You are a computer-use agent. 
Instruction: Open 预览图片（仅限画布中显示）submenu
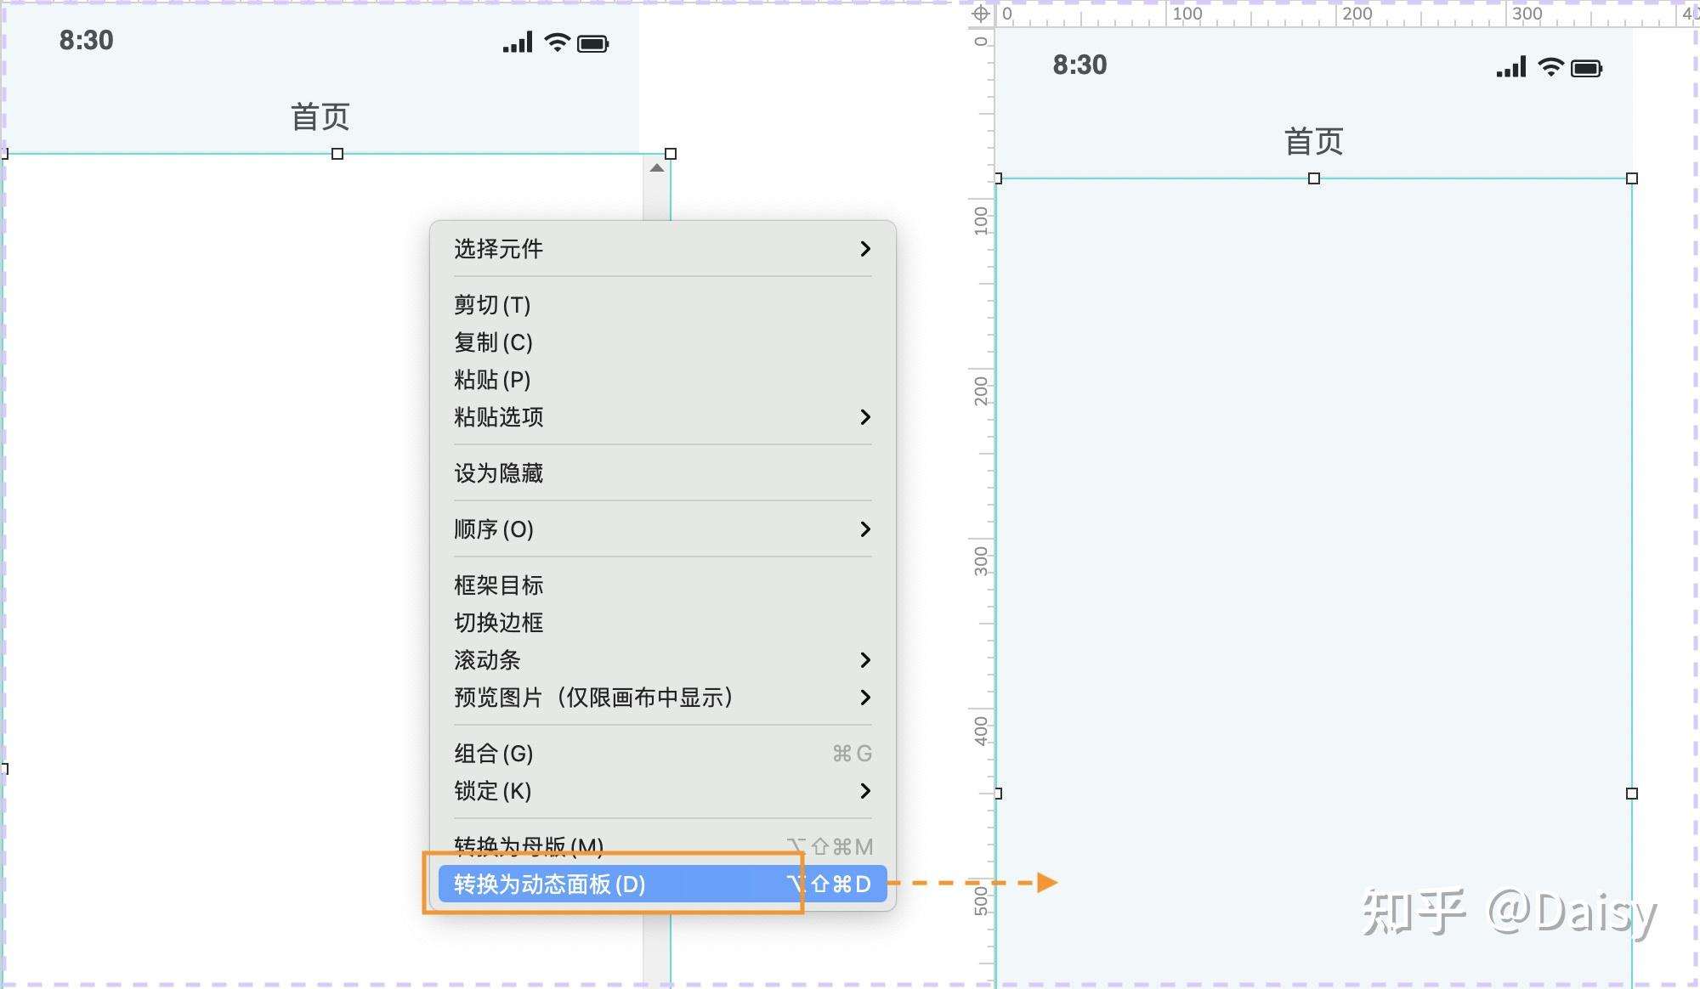pyautogui.click(x=662, y=698)
